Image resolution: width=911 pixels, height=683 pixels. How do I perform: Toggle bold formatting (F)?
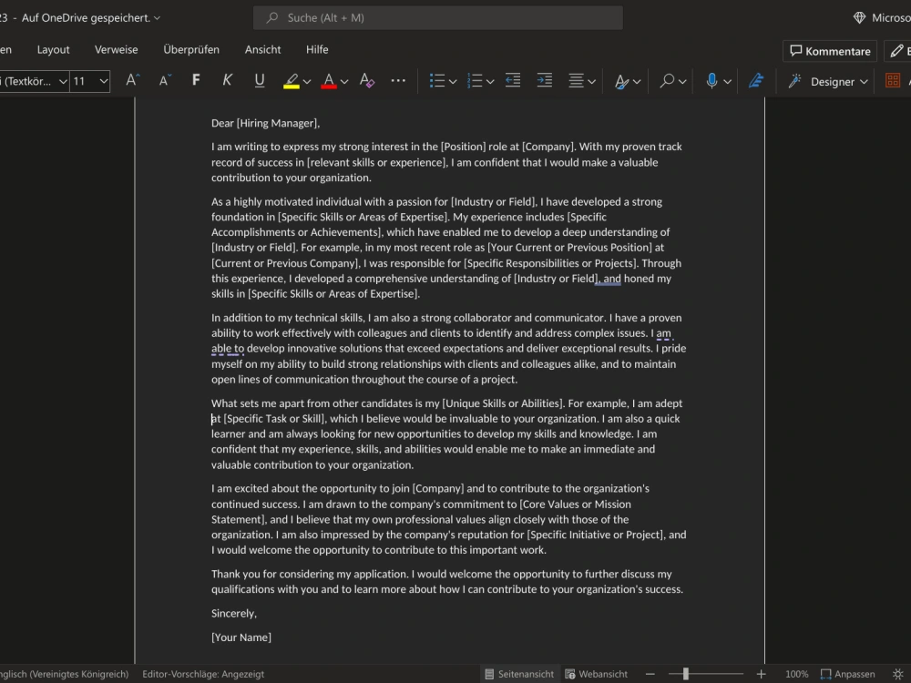click(195, 81)
